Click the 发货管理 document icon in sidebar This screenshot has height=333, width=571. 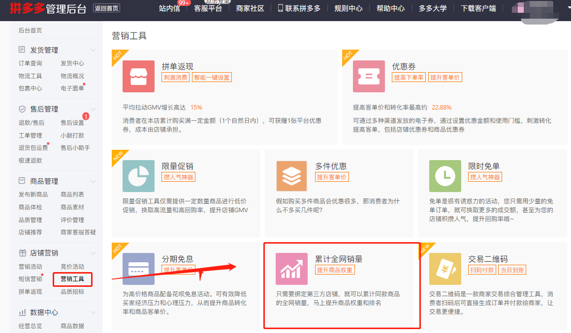22,50
